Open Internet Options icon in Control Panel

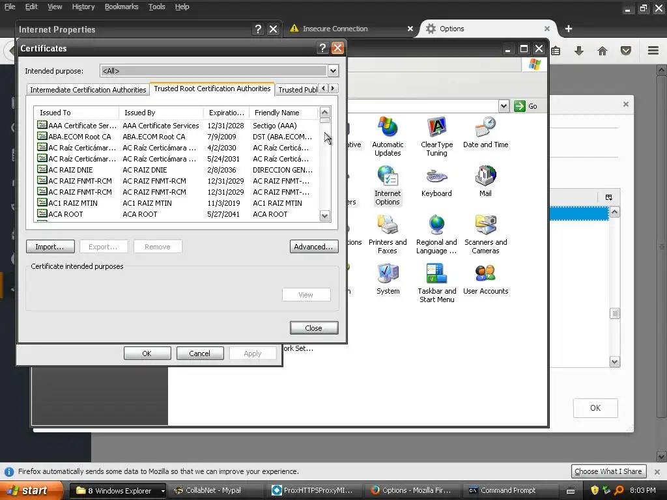[388, 186]
